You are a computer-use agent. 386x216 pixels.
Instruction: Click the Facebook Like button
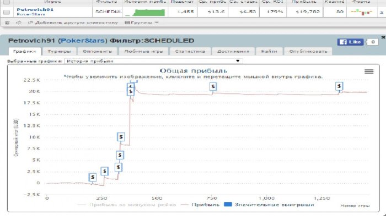click(x=350, y=42)
